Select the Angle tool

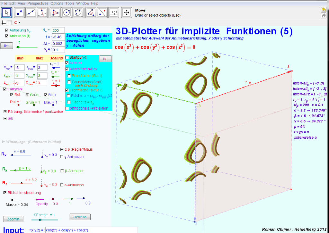91,12
